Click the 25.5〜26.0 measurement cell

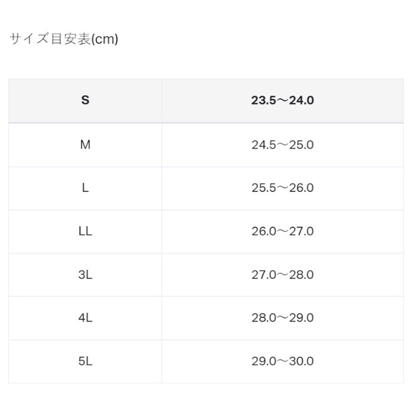[x=282, y=188]
